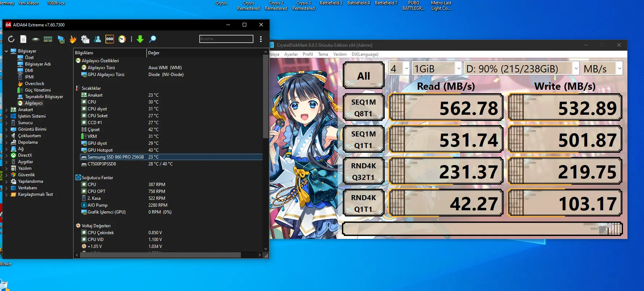Viewport: 644px width, 291px height.
Task: Click the AIDA64 horizontal scrollbar thumb
Action: (160, 255)
